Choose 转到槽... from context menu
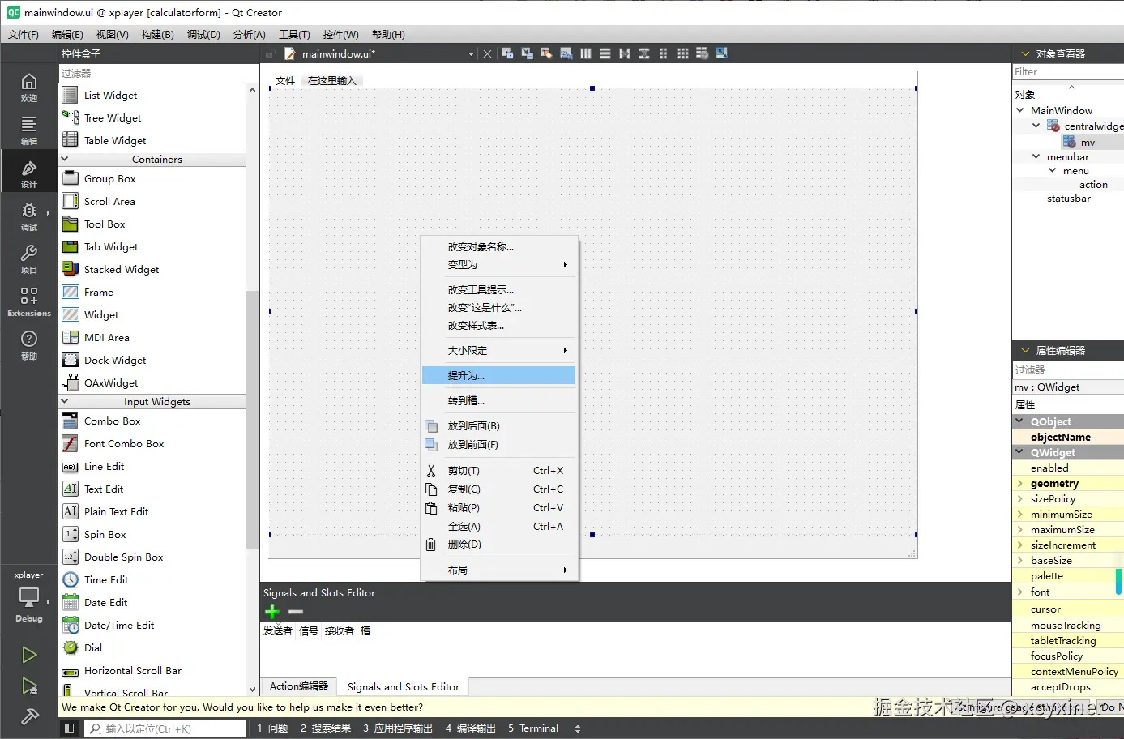The width and height of the screenshot is (1124, 739). click(498, 400)
